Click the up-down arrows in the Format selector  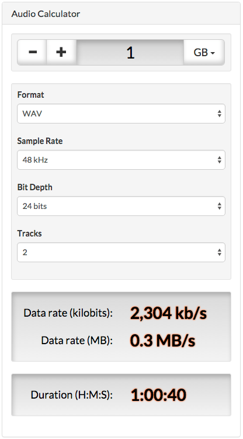tap(220, 114)
